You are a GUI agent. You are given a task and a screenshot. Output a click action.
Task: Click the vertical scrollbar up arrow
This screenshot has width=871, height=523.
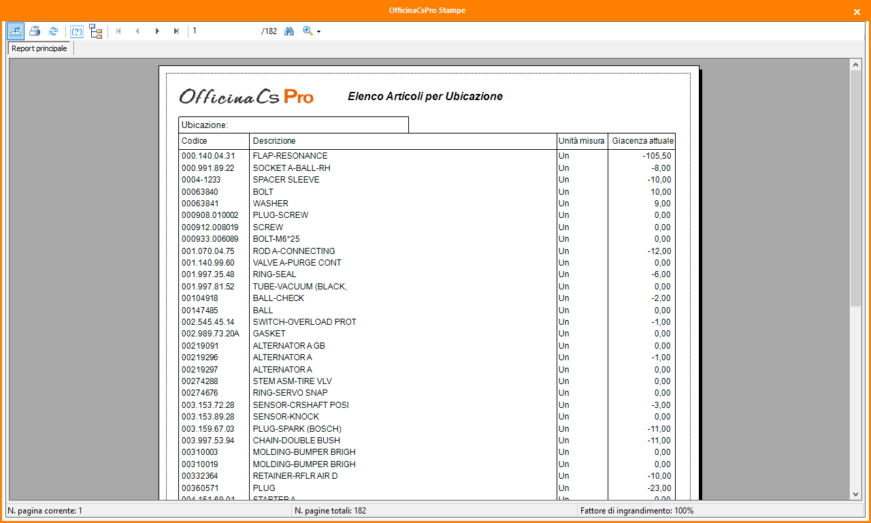(856, 64)
